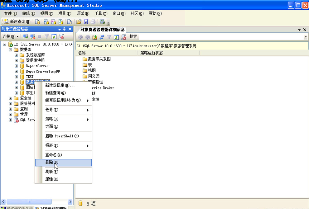Click the DMX query icon in toolbar
The width and height of the screenshot is (309, 209).
(53, 22)
